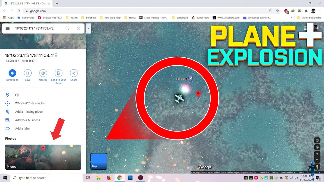Viewport: 324px width, 182px height.
Task: Click install icon in address bar
Action: [x=271, y=11]
